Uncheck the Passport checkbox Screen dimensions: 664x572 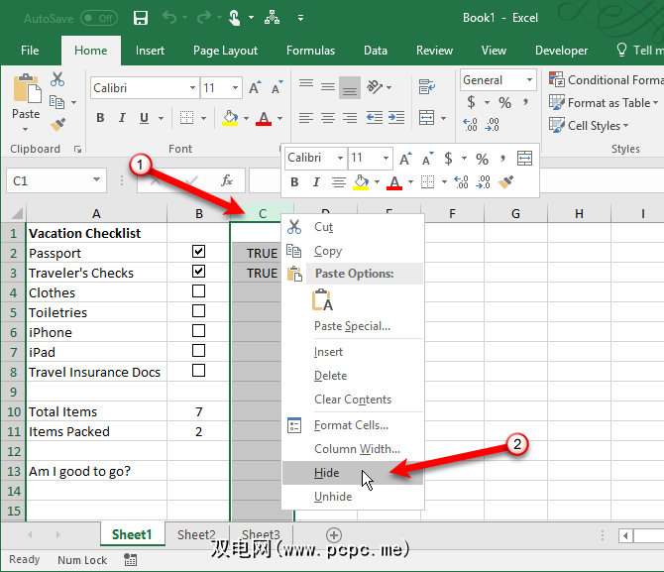pos(198,252)
